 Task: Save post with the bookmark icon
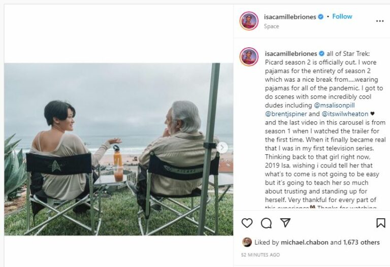pos(380,223)
